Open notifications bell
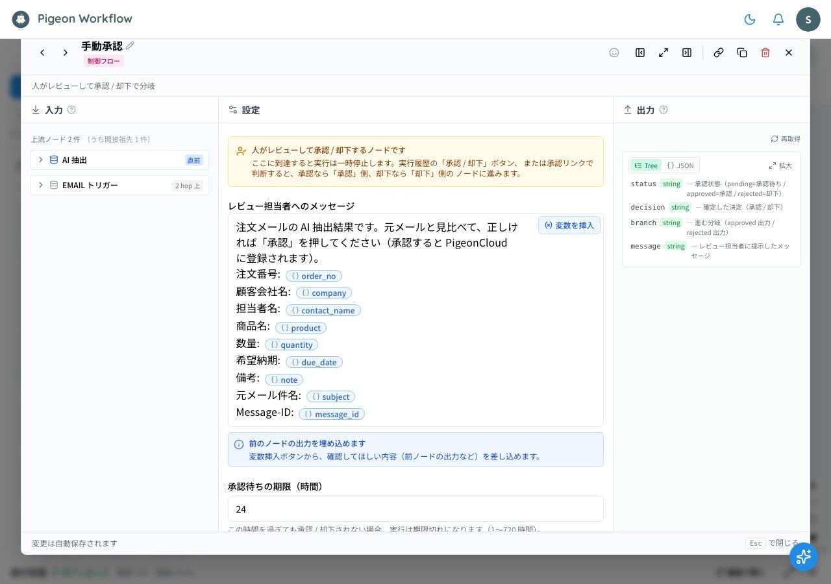 778,19
